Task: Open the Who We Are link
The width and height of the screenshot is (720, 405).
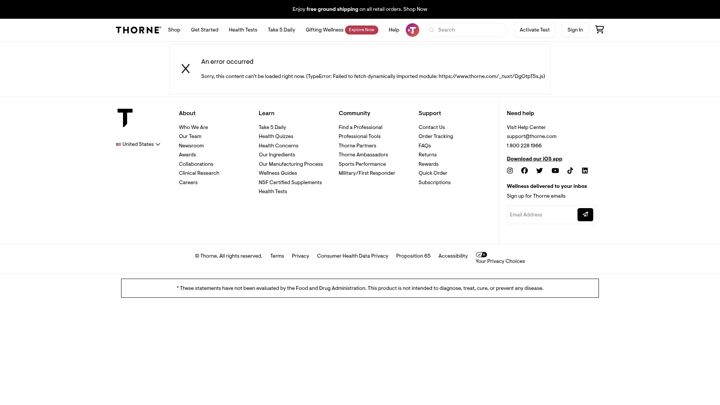Action: (193, 127)
